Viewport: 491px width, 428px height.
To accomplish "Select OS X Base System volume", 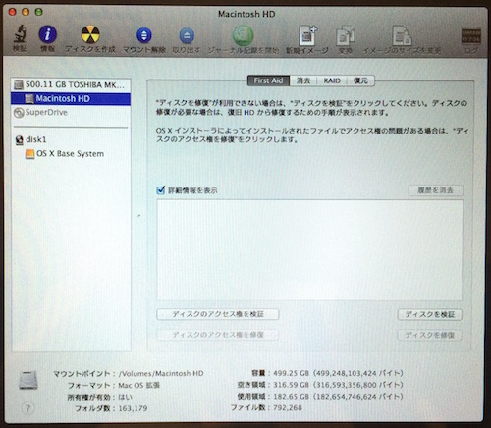I will point(65,154).
